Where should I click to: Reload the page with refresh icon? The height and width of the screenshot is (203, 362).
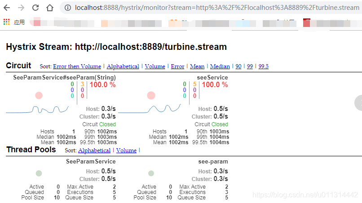tap(35, 8)
